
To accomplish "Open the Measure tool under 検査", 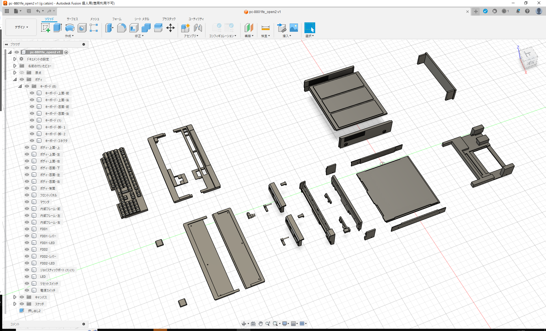I will tap(265, 28).
